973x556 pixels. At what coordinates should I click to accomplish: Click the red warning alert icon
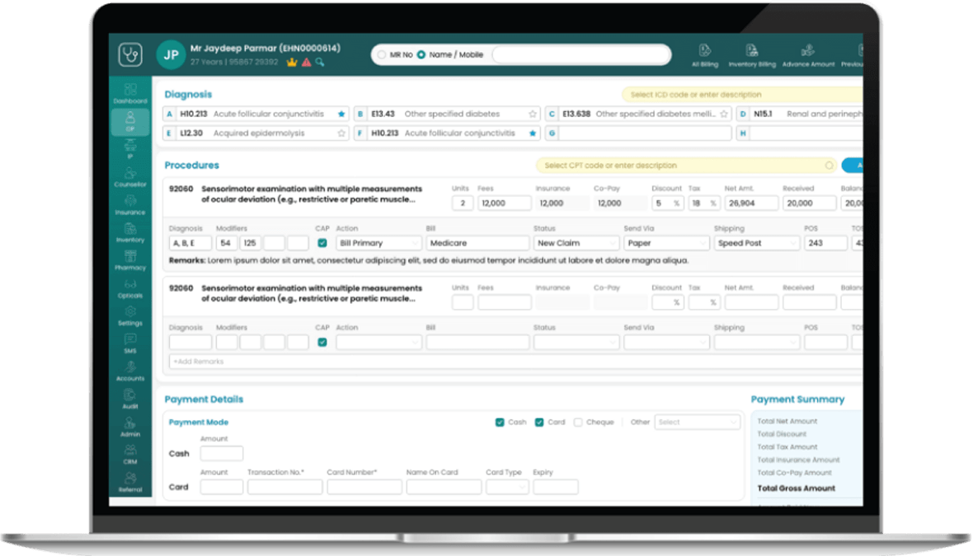[x=306, y=62]
